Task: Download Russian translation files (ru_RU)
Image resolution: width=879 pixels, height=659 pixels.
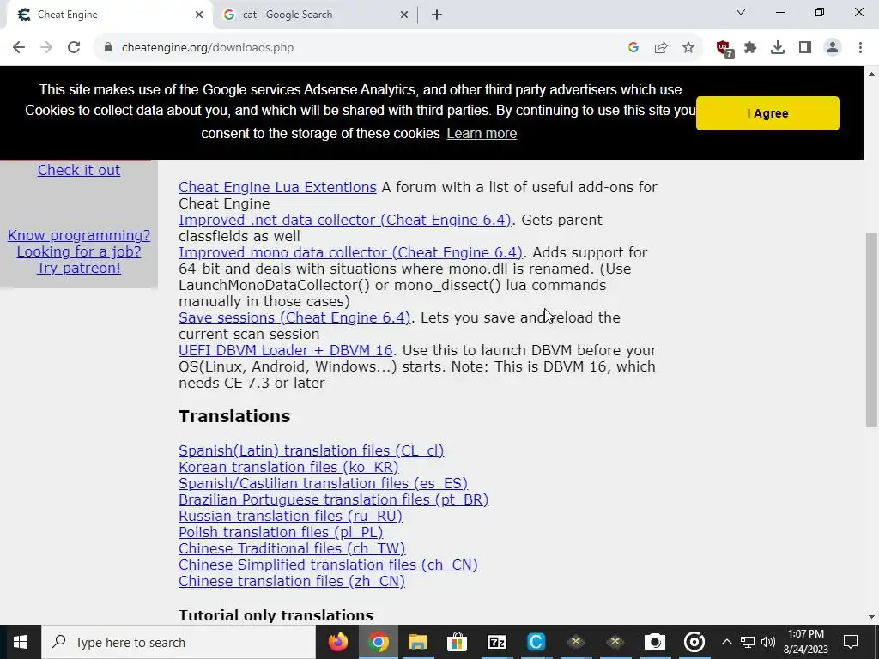Action: point(290,516)
